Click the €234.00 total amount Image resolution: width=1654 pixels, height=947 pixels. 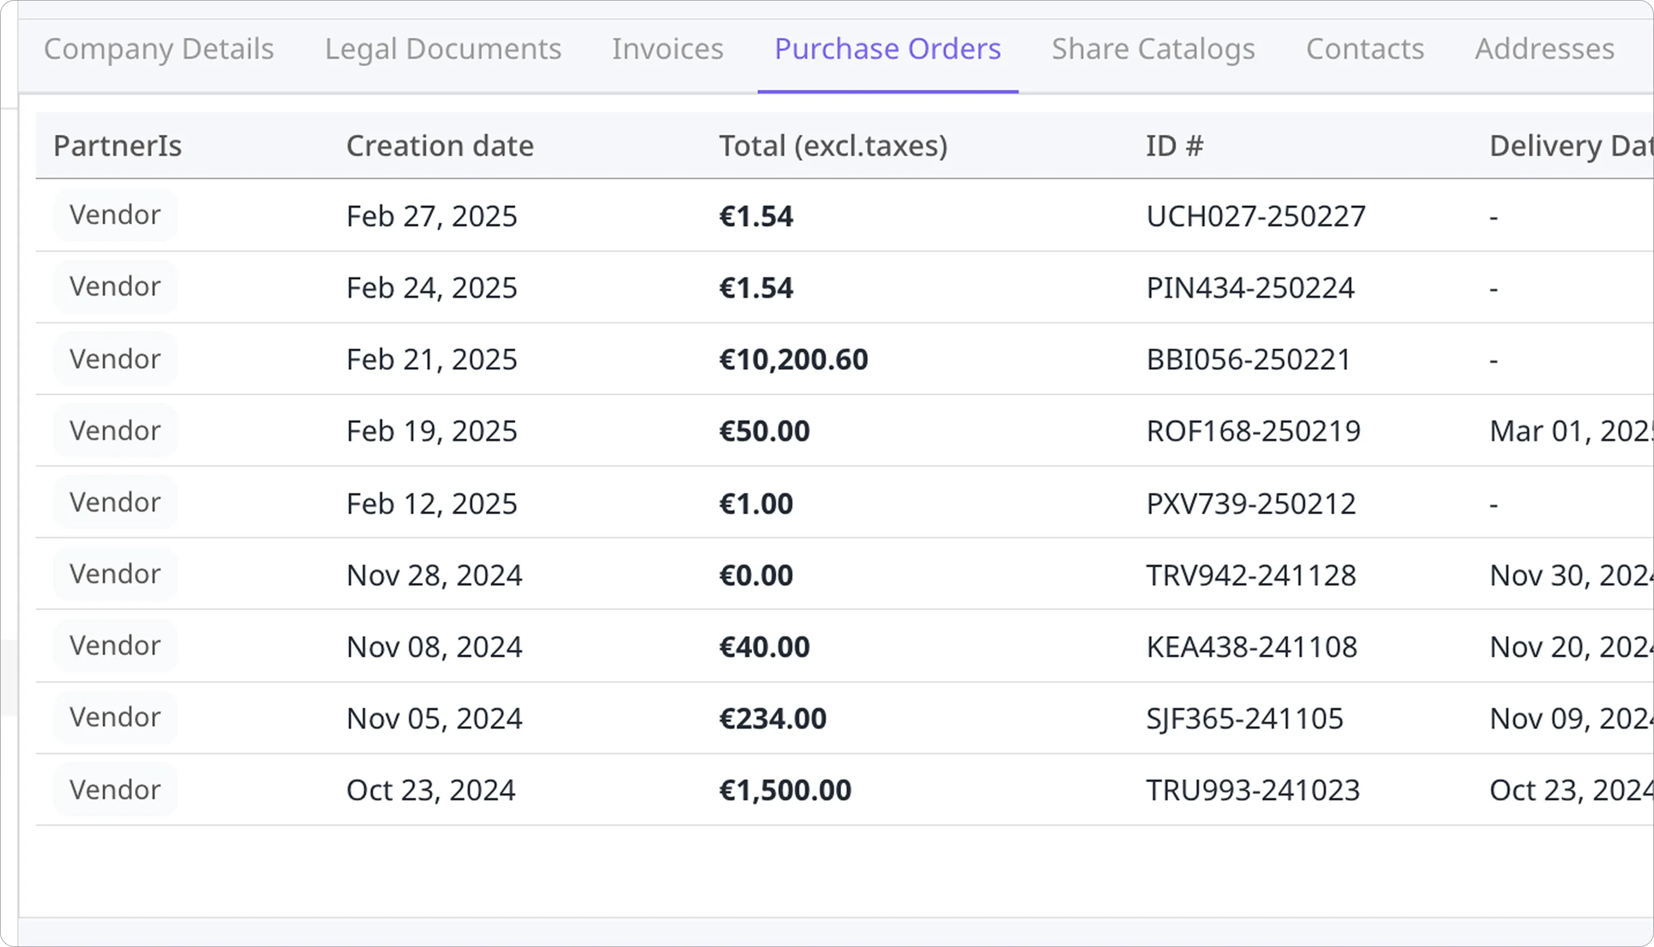click(x=773, y=718)
